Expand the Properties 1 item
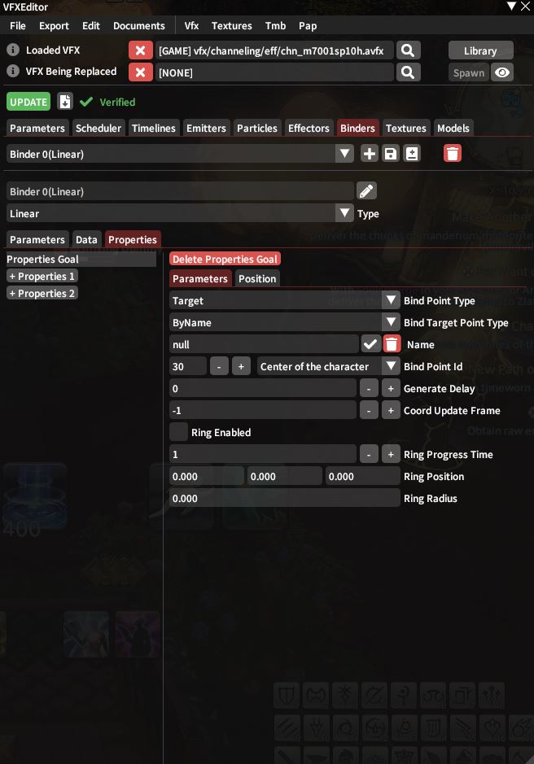The width and height of the screenshot is (534, 764). click(42, 277)
